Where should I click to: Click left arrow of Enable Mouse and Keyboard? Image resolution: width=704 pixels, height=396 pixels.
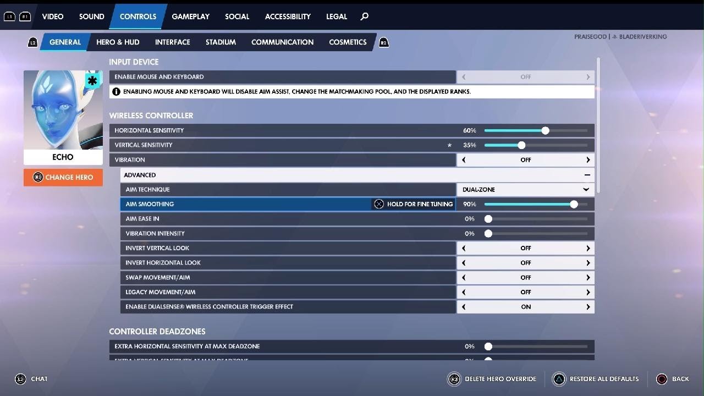coord(464,77)
